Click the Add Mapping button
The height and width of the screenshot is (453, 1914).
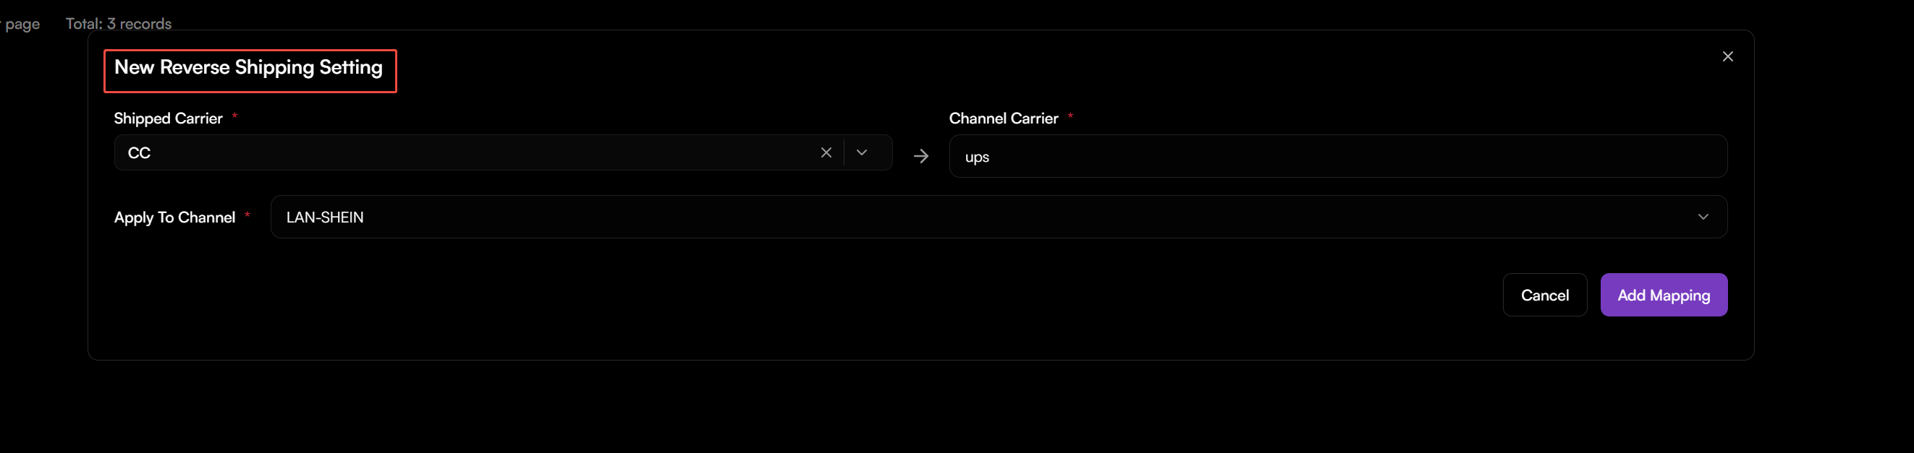(x=1664, y=294)
